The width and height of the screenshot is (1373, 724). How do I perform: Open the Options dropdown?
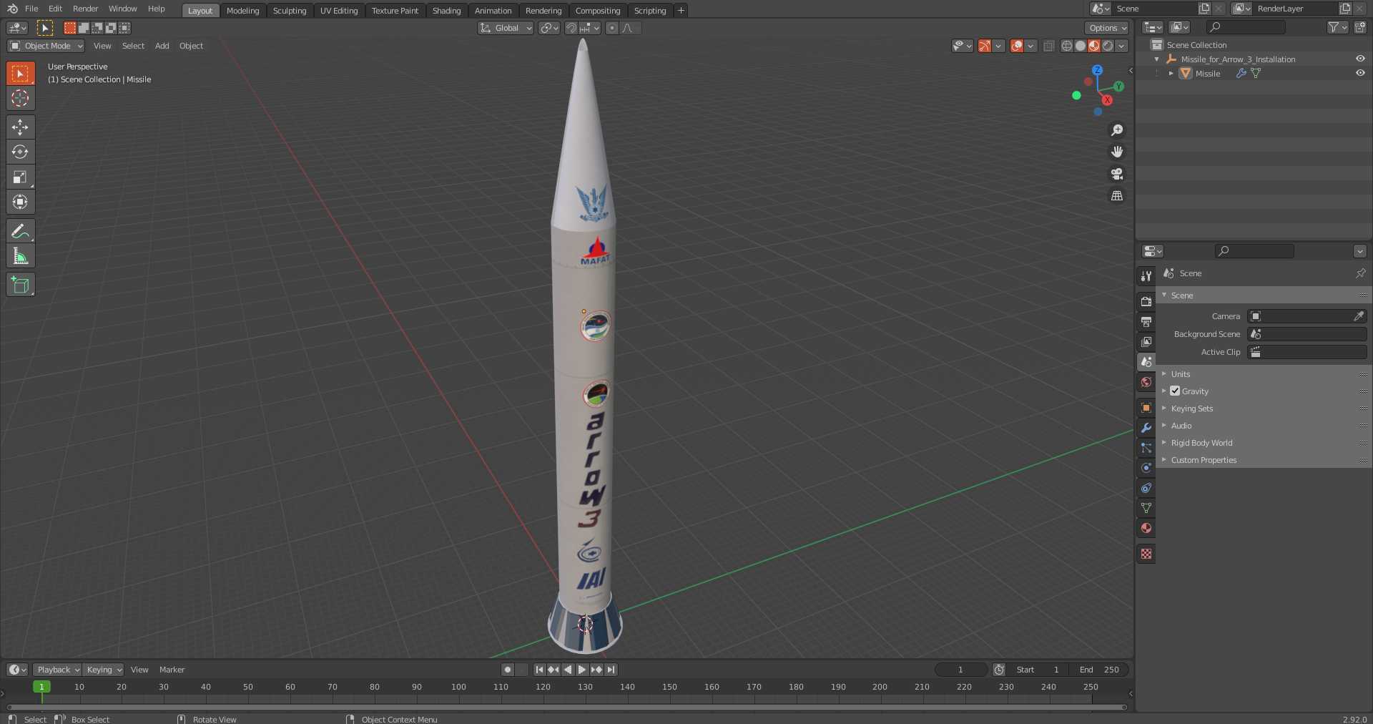point(1107,28)
